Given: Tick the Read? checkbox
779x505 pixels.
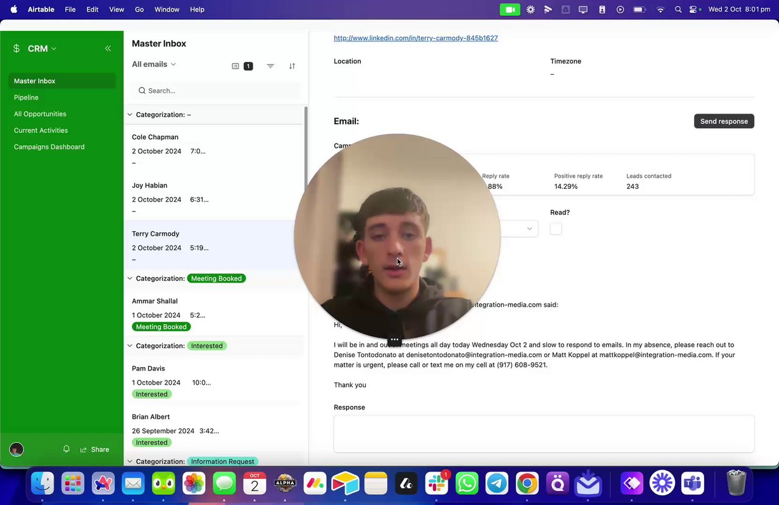Looking at the screenshot, I should click(x=556, y=228).
